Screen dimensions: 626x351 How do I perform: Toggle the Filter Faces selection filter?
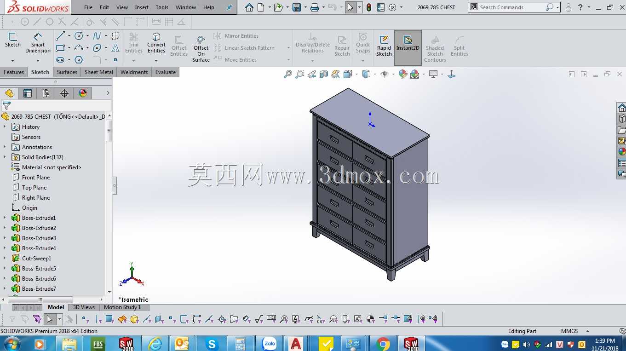110,319
